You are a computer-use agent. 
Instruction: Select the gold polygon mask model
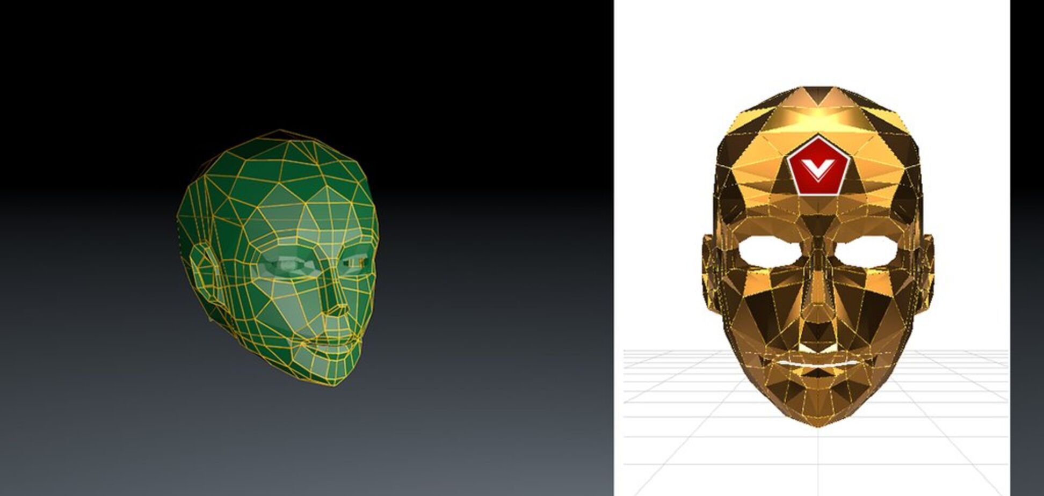point(817,257)
